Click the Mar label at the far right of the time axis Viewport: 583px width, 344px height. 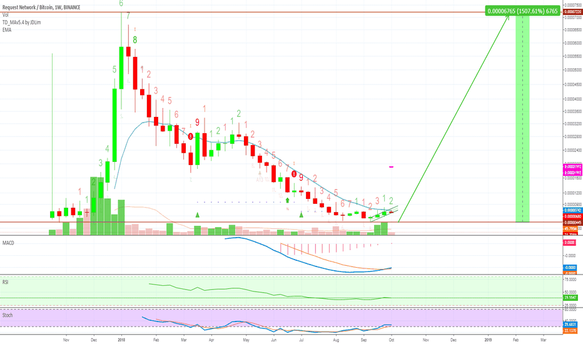pyautogui.click(x=544, y=340)
